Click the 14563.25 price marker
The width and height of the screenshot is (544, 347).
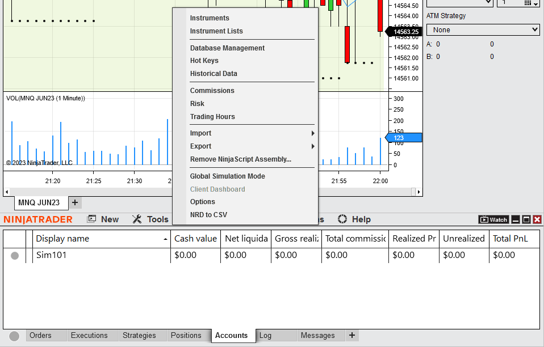pos(404,32)
